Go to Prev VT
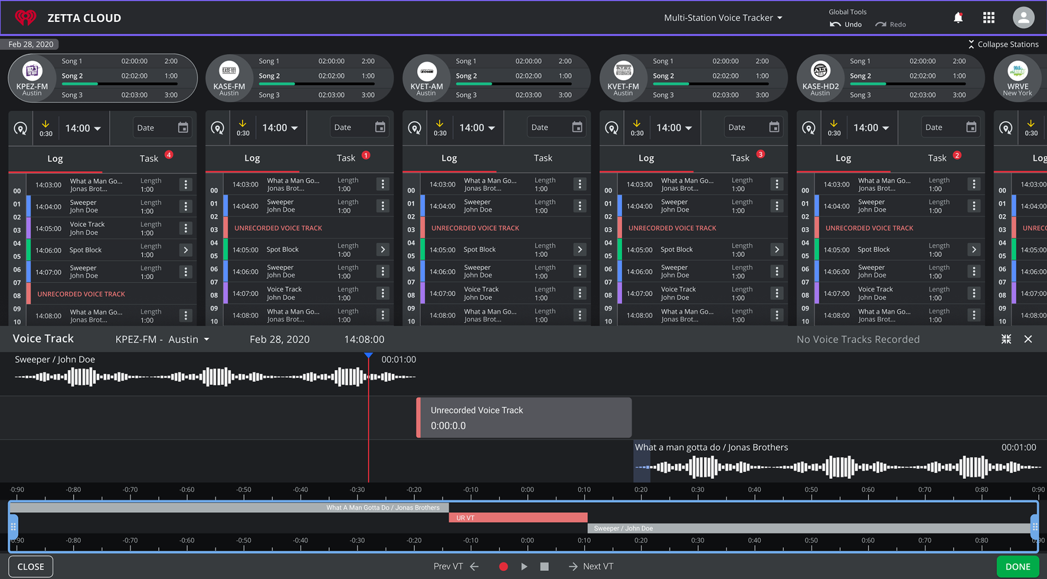The height and width of the screenshot is (579, 1047). (x=456, y=566)
